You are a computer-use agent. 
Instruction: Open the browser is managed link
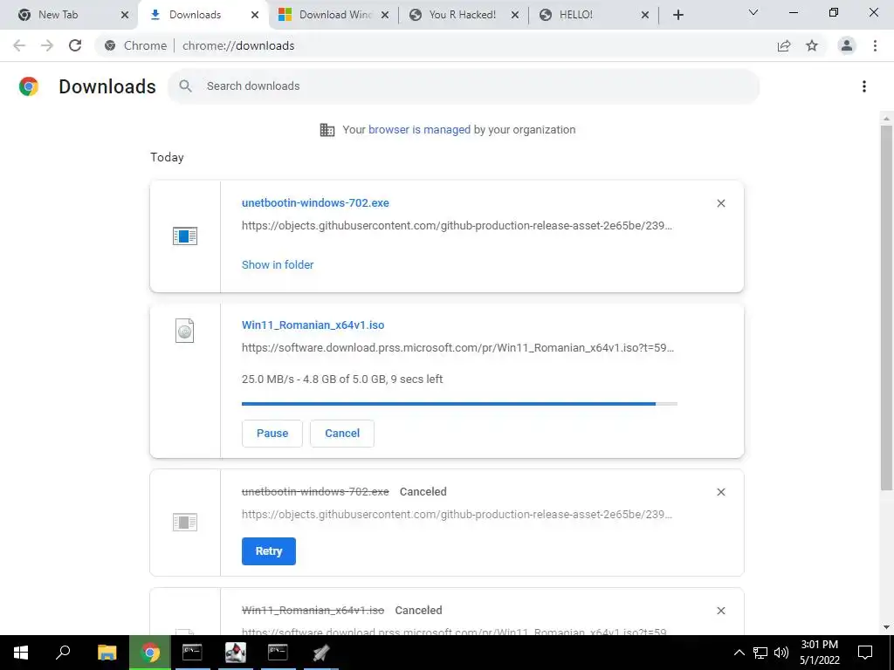(x=420, y=130)
